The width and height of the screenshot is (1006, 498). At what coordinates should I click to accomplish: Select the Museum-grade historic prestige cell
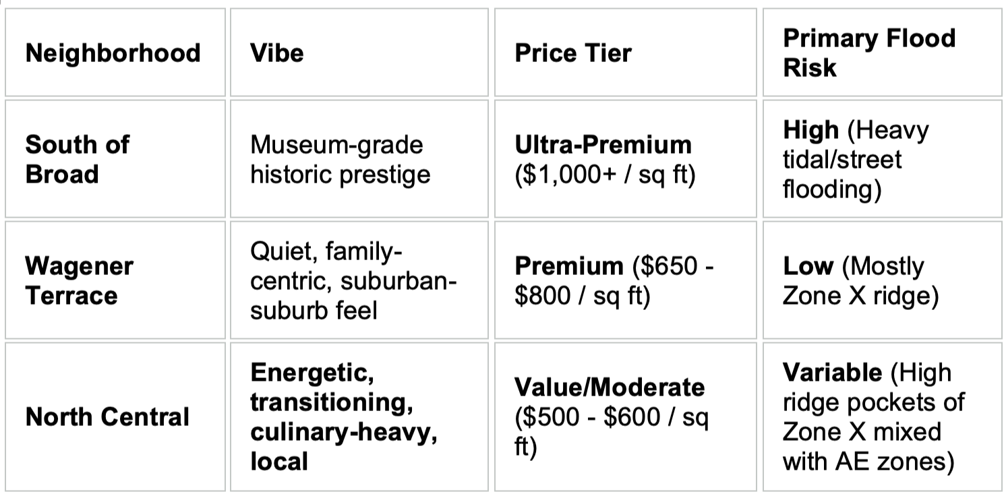359,159
